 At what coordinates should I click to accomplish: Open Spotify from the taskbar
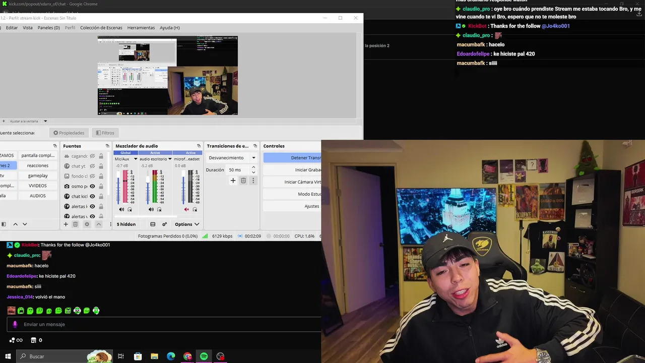point(204,356)
